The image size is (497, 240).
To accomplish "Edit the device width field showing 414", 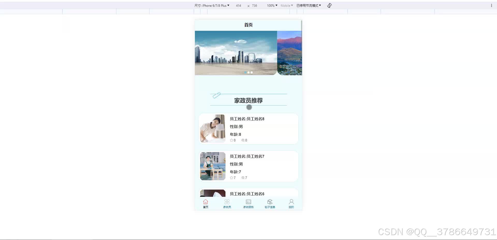I will pyautogui.click(x=238, y=5).
